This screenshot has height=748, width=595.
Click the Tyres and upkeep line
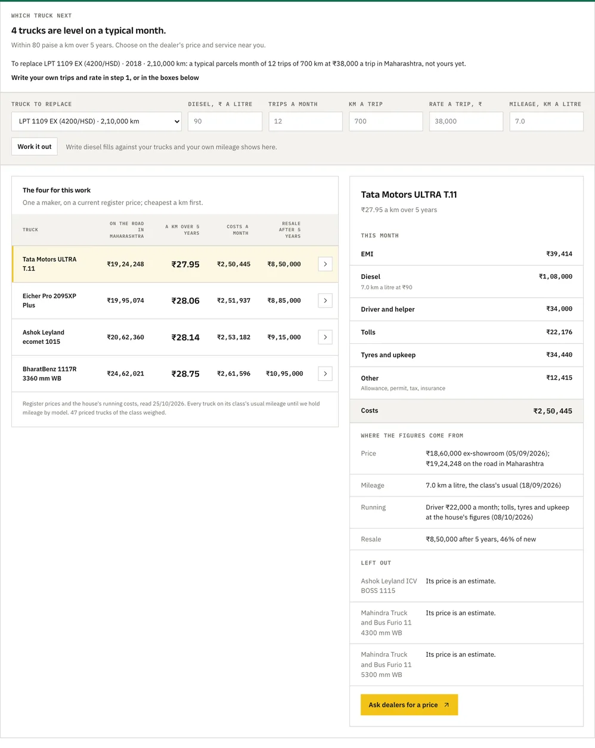click(x=466, y=355)
